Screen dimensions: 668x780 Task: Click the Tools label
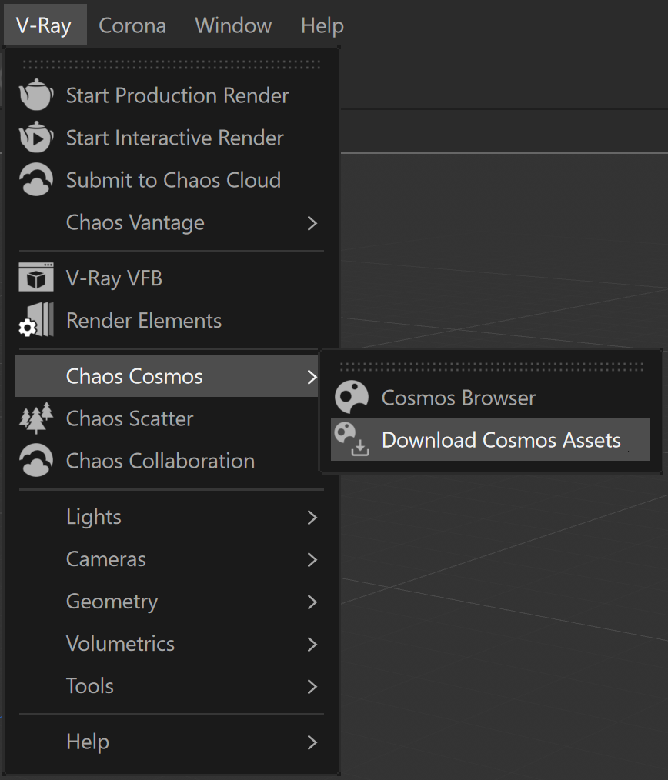coord(90,686)
